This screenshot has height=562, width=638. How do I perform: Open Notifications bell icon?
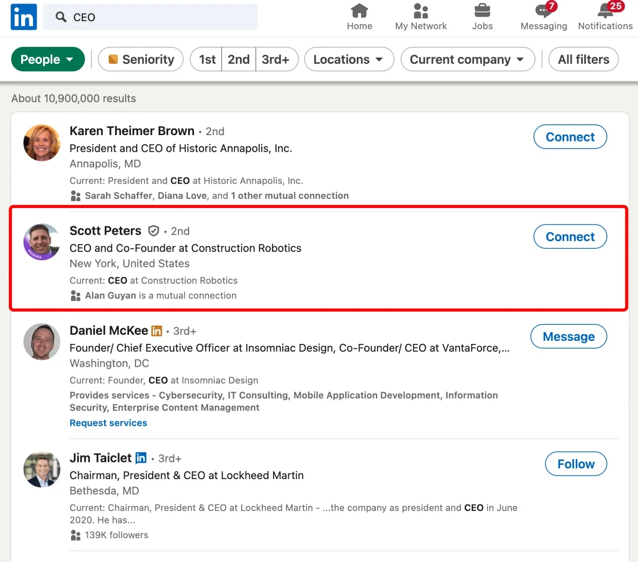[x=605, y=11]
